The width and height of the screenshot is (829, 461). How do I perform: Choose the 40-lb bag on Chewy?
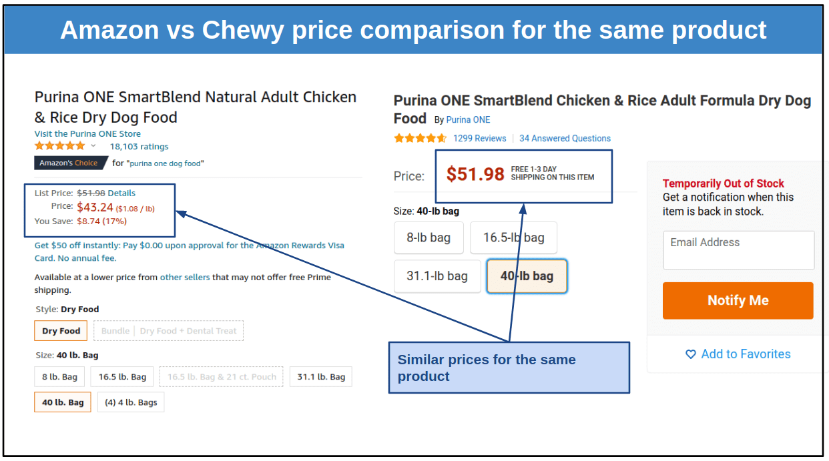(x=527, y=276)
